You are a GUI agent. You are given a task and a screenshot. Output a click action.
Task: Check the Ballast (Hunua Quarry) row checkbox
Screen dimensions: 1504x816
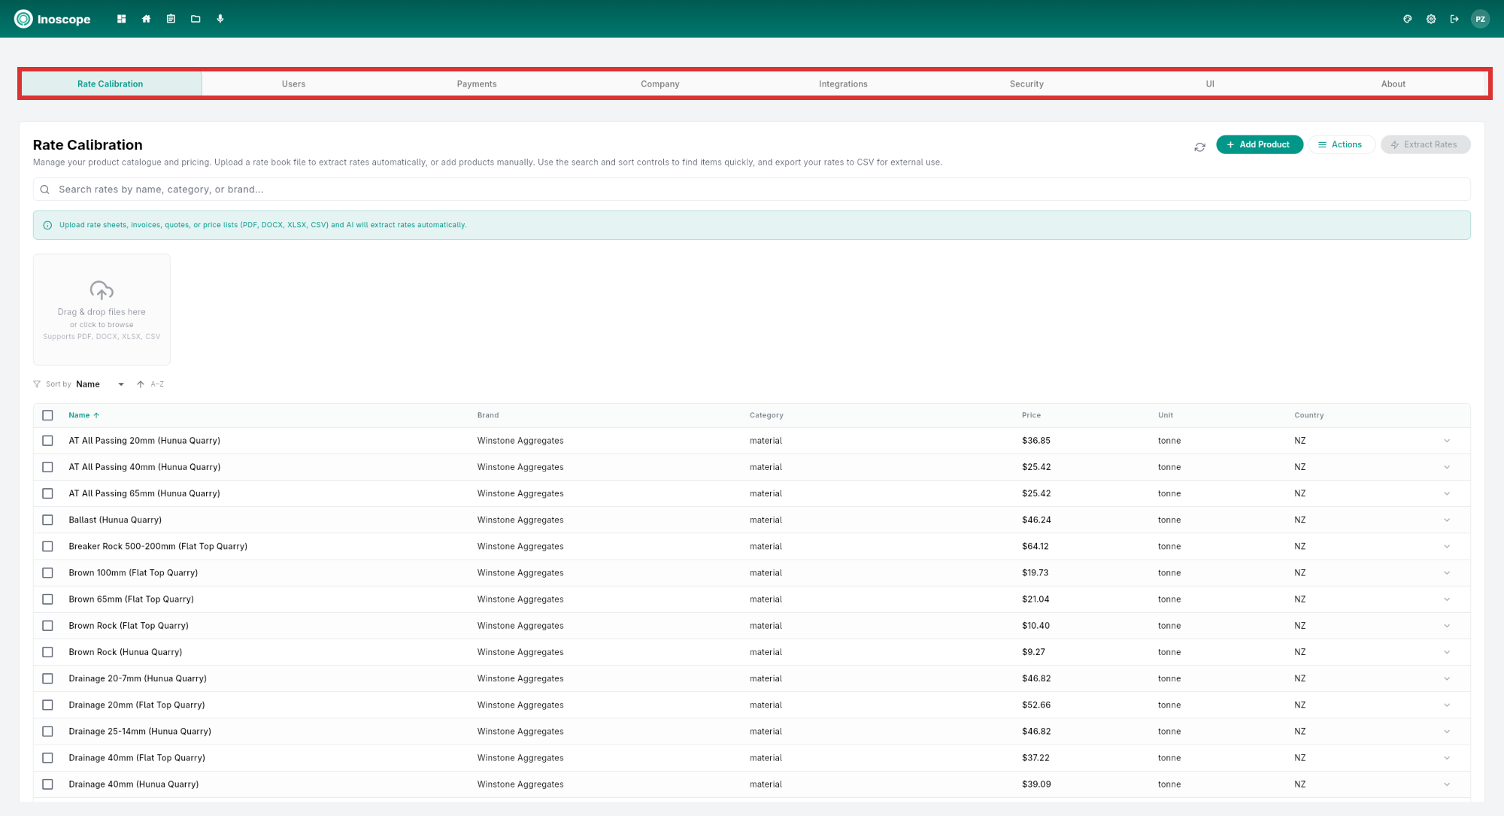48,520
